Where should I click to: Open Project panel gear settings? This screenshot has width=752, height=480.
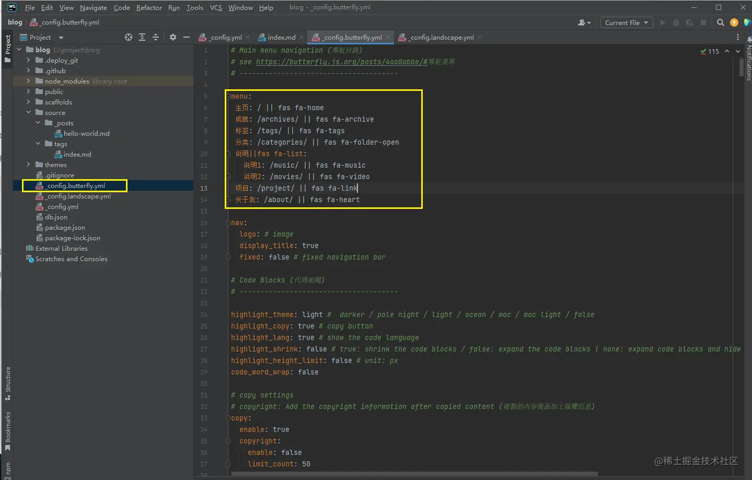point(173,37)
